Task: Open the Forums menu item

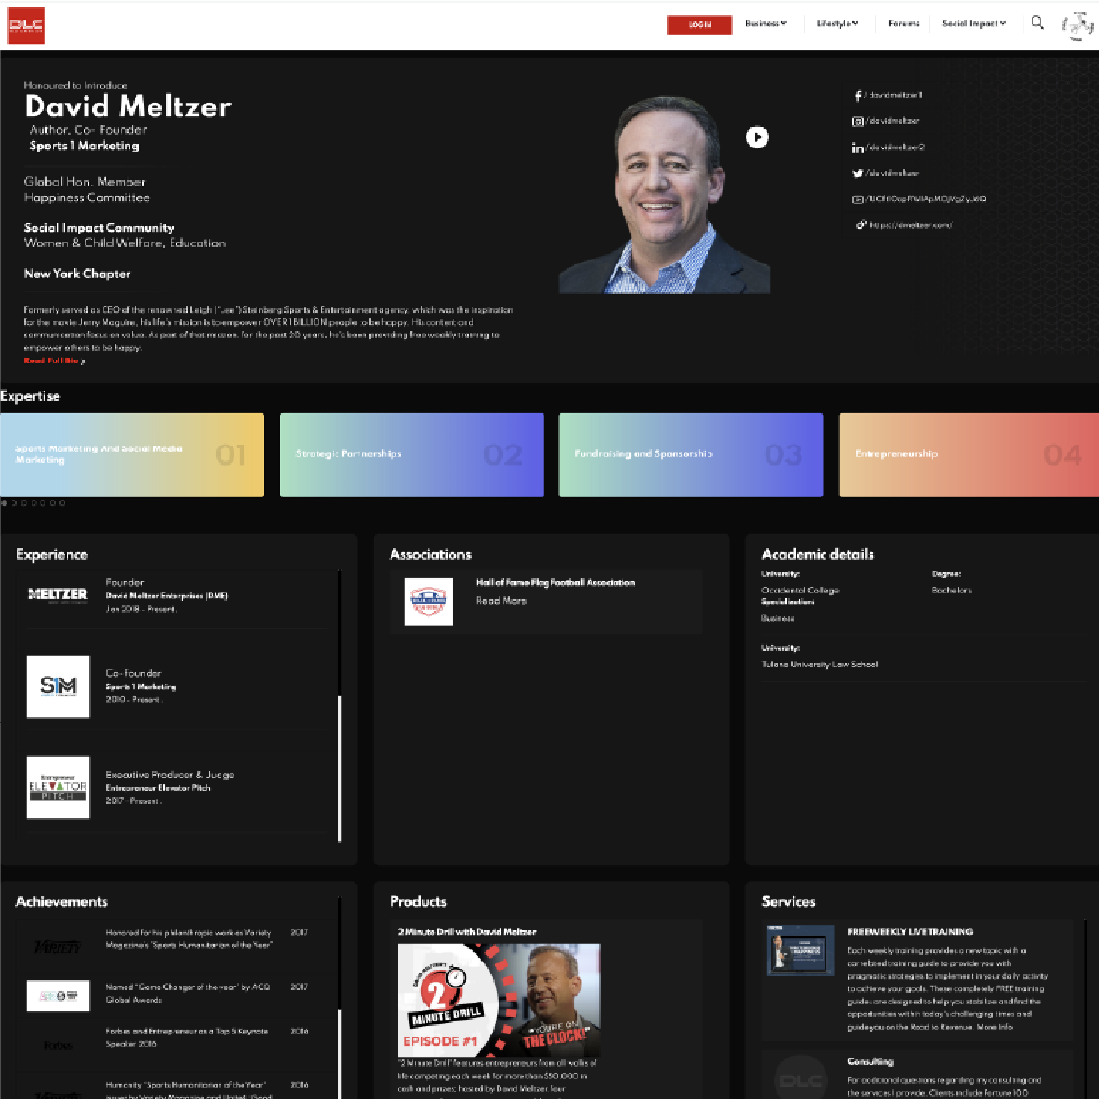Action: pos(903,23)
